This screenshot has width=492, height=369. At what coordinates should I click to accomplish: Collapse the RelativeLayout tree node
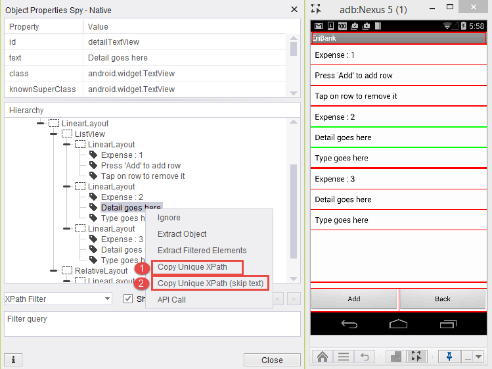(x=54, y=270)
